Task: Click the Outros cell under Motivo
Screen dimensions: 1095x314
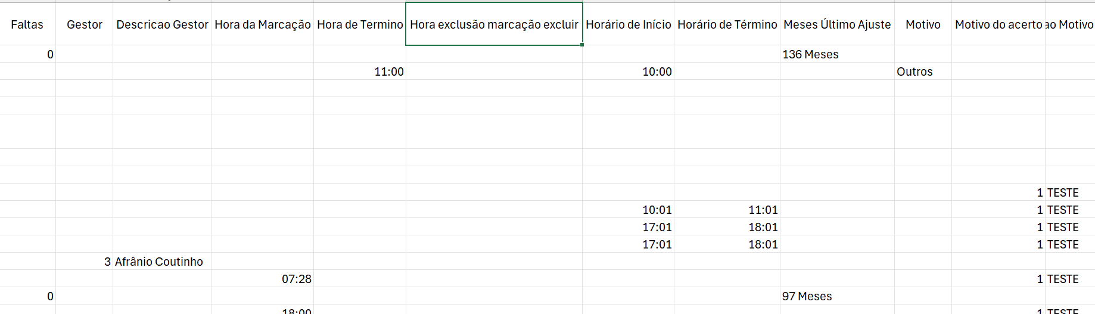Action: coord(922,71)
